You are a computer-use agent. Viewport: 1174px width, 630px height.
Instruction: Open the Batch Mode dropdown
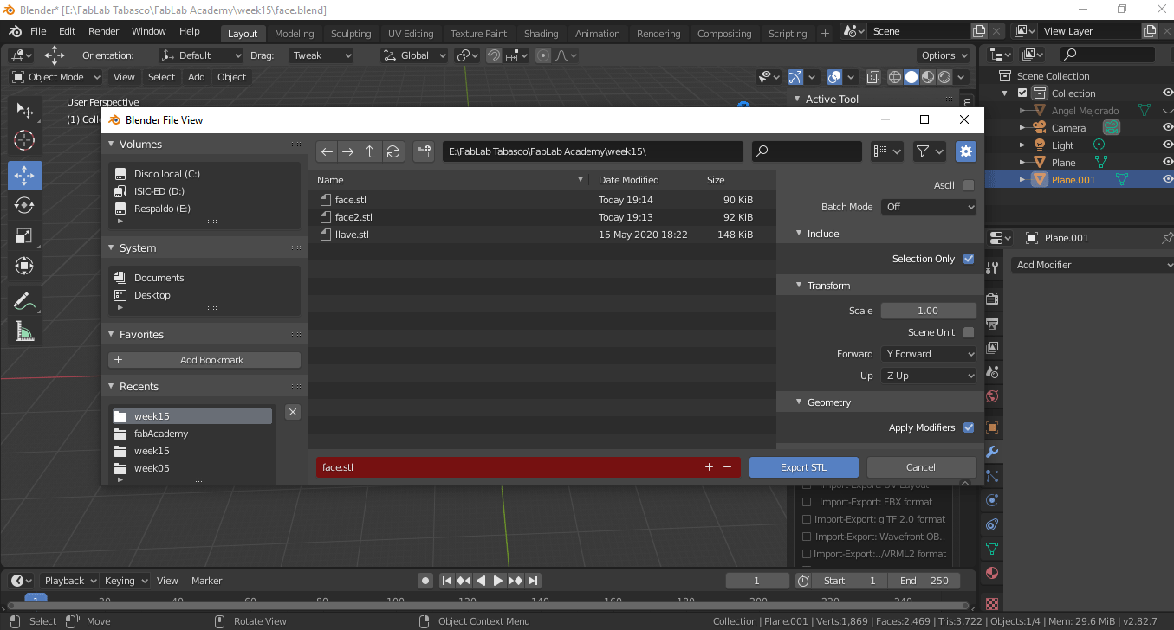point(929,207)
